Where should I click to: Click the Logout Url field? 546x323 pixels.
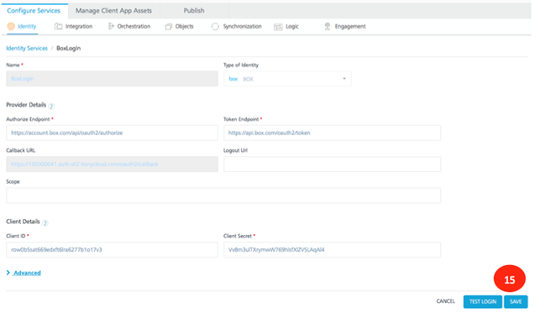point(332,164)
